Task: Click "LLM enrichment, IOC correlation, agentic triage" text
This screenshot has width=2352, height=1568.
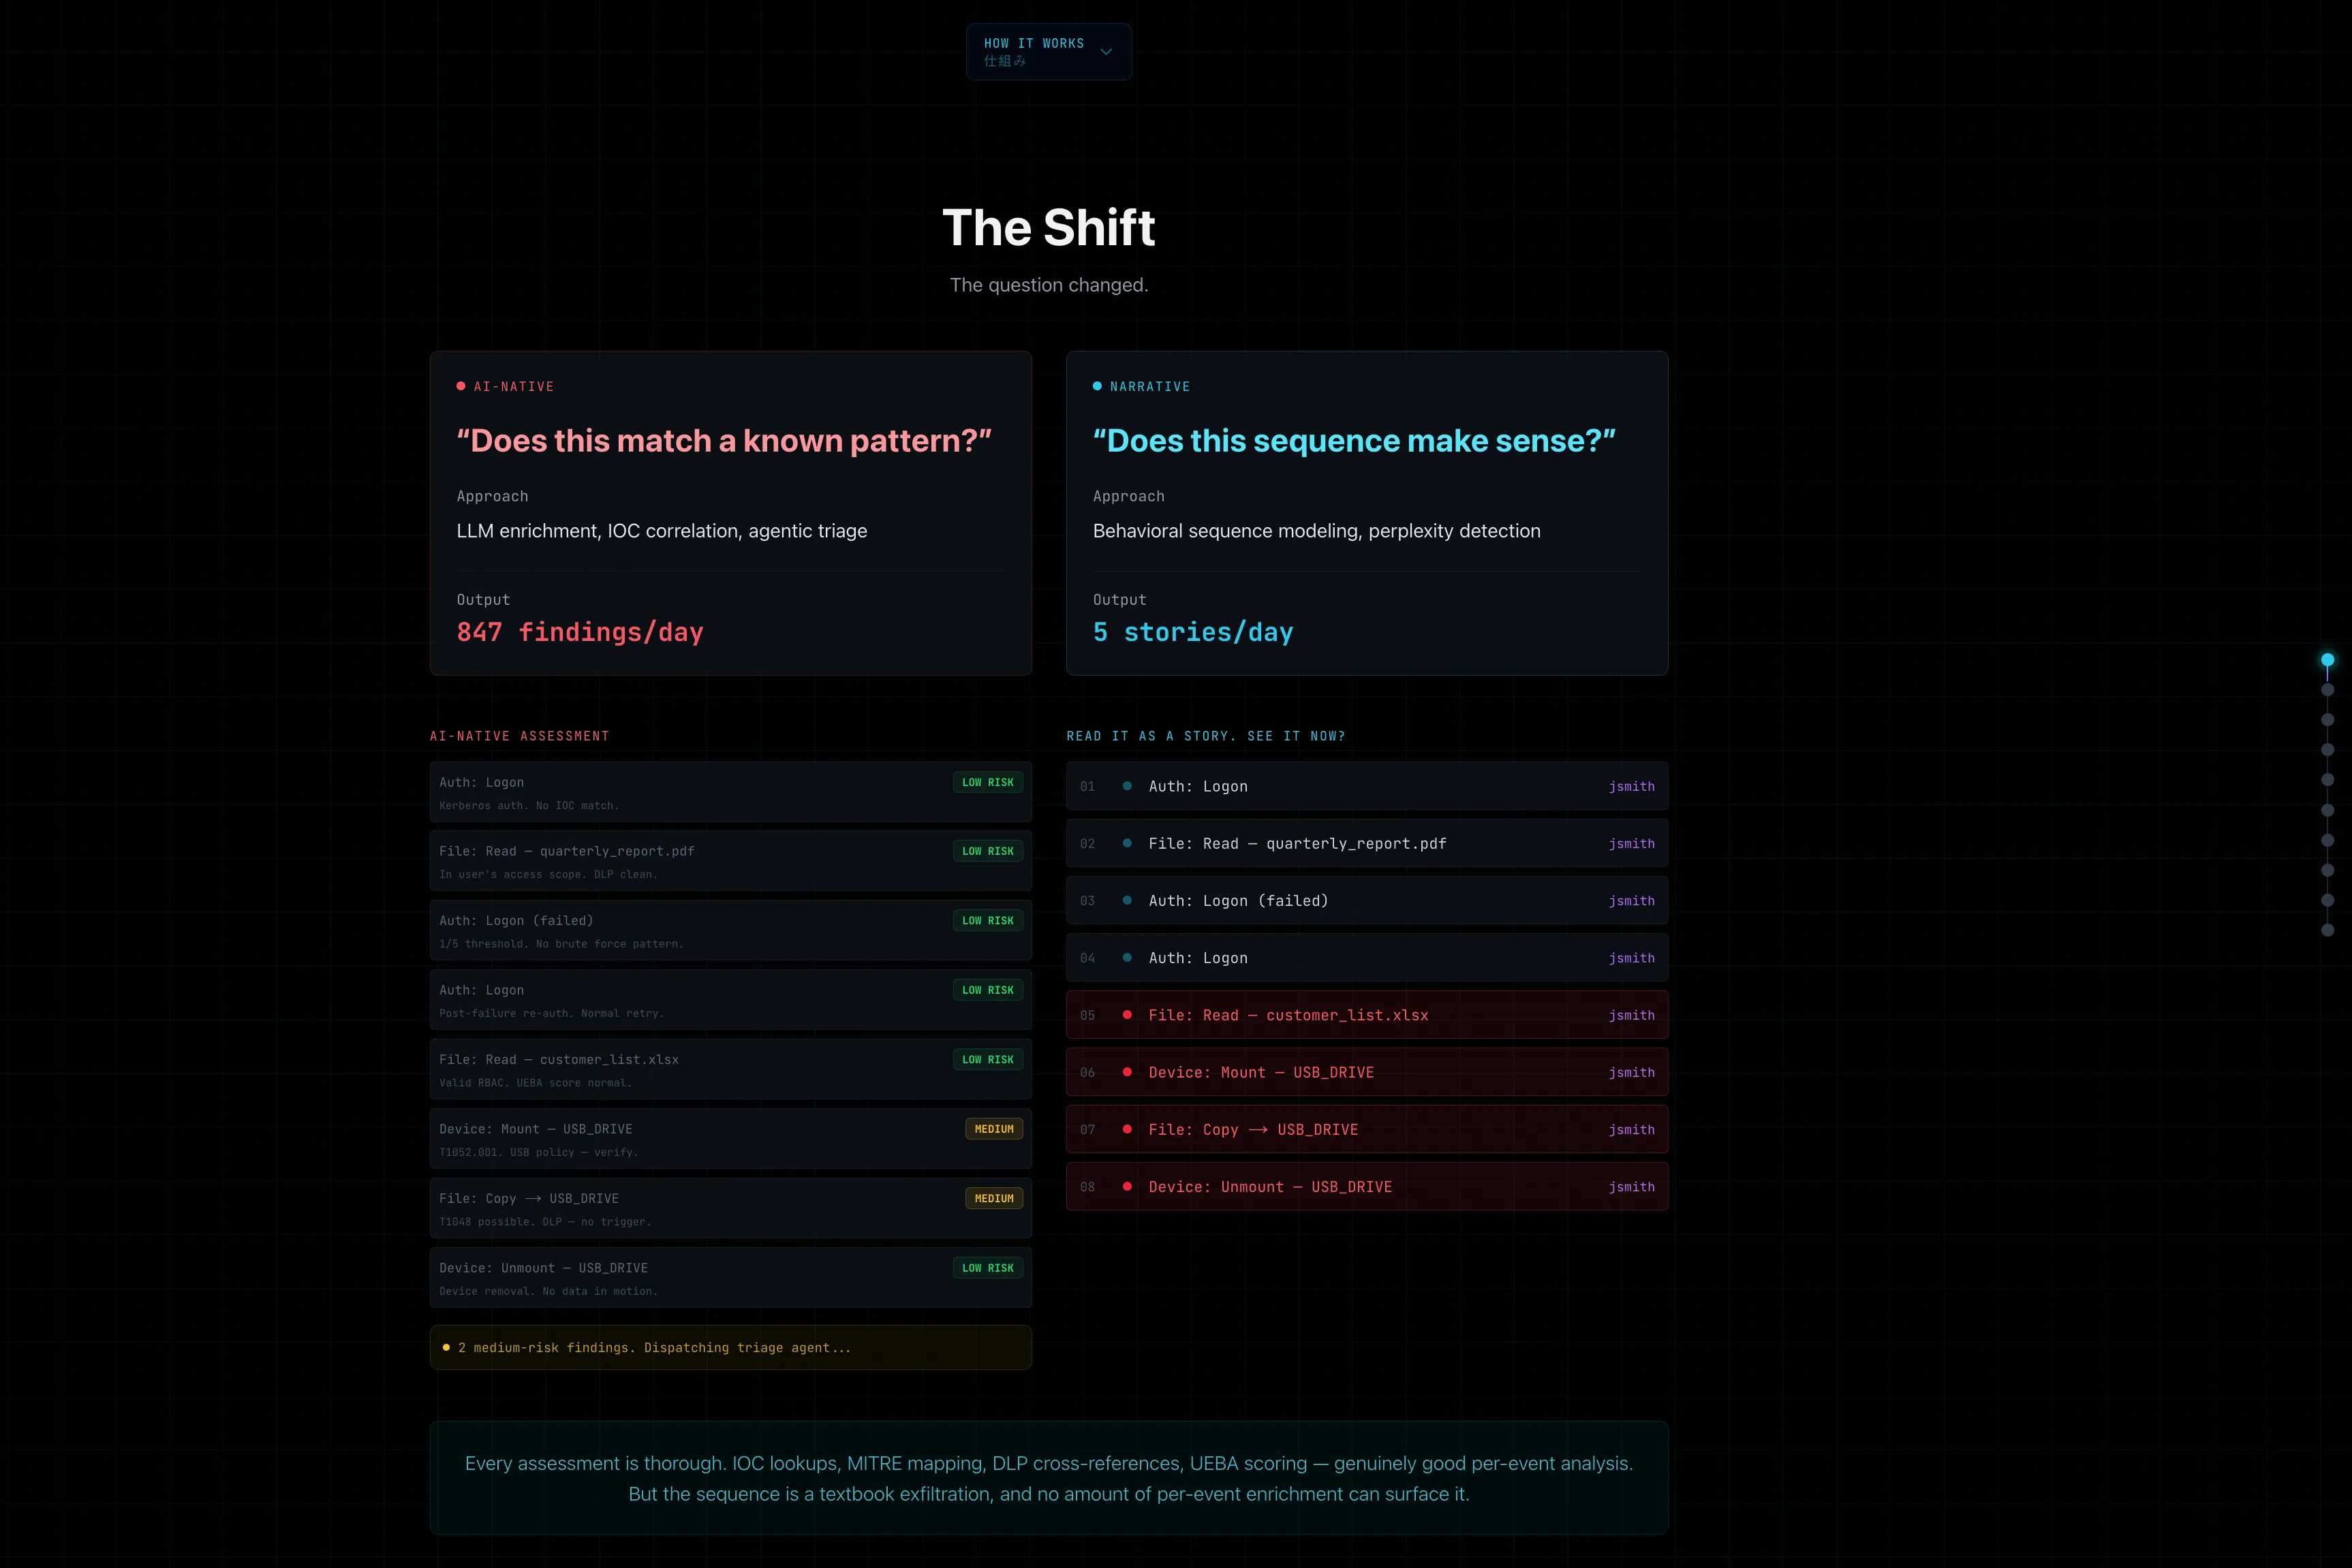Action: pyautogui.click(x=662, y=531)
